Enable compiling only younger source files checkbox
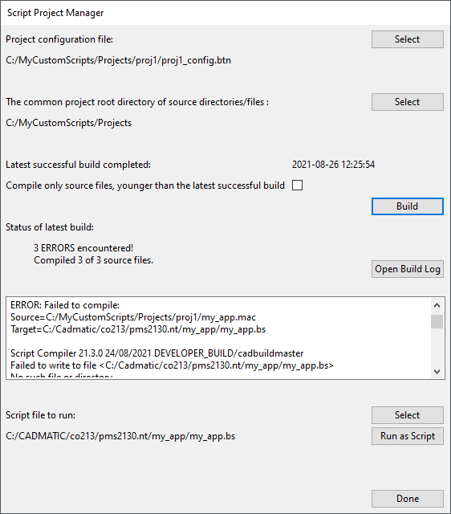This screenshot has width=451, height=514. click(x=297, y=186)
